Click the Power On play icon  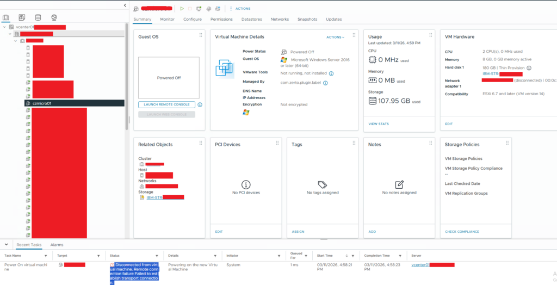pyautogui.click(x=182, y=9)
